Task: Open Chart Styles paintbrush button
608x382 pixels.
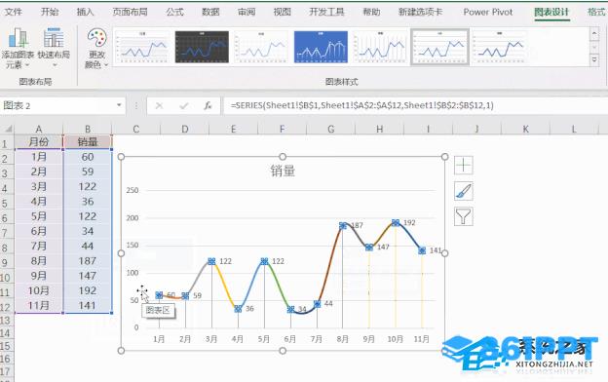Action: coord(464,191)
